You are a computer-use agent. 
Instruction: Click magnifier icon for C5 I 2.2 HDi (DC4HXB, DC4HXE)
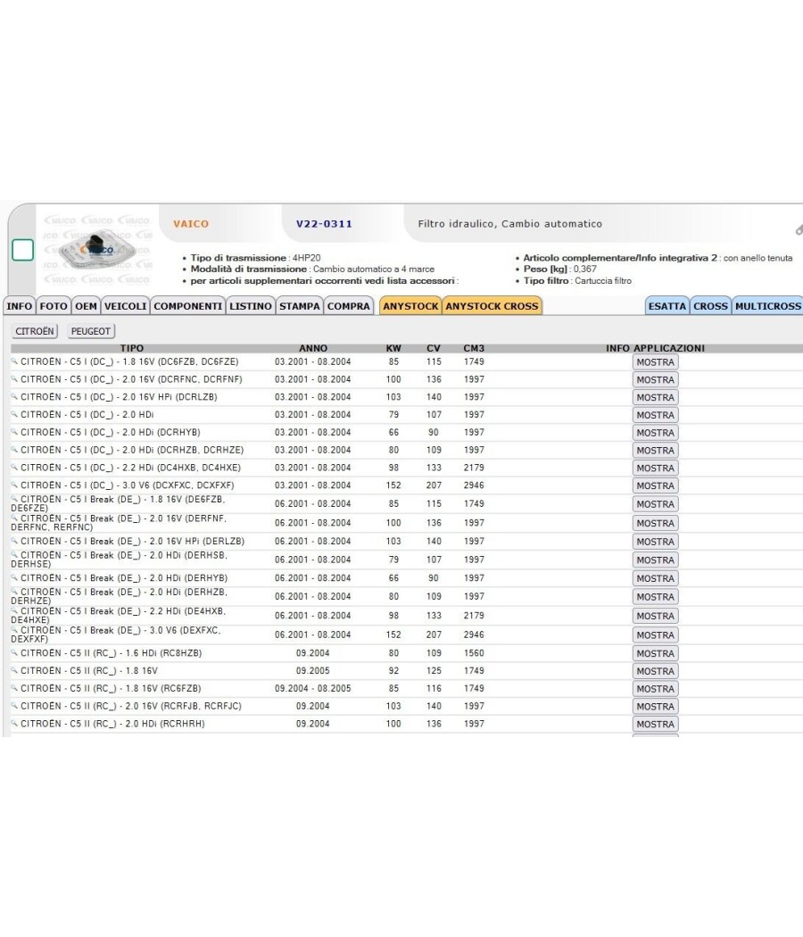[x=14, y=467]
